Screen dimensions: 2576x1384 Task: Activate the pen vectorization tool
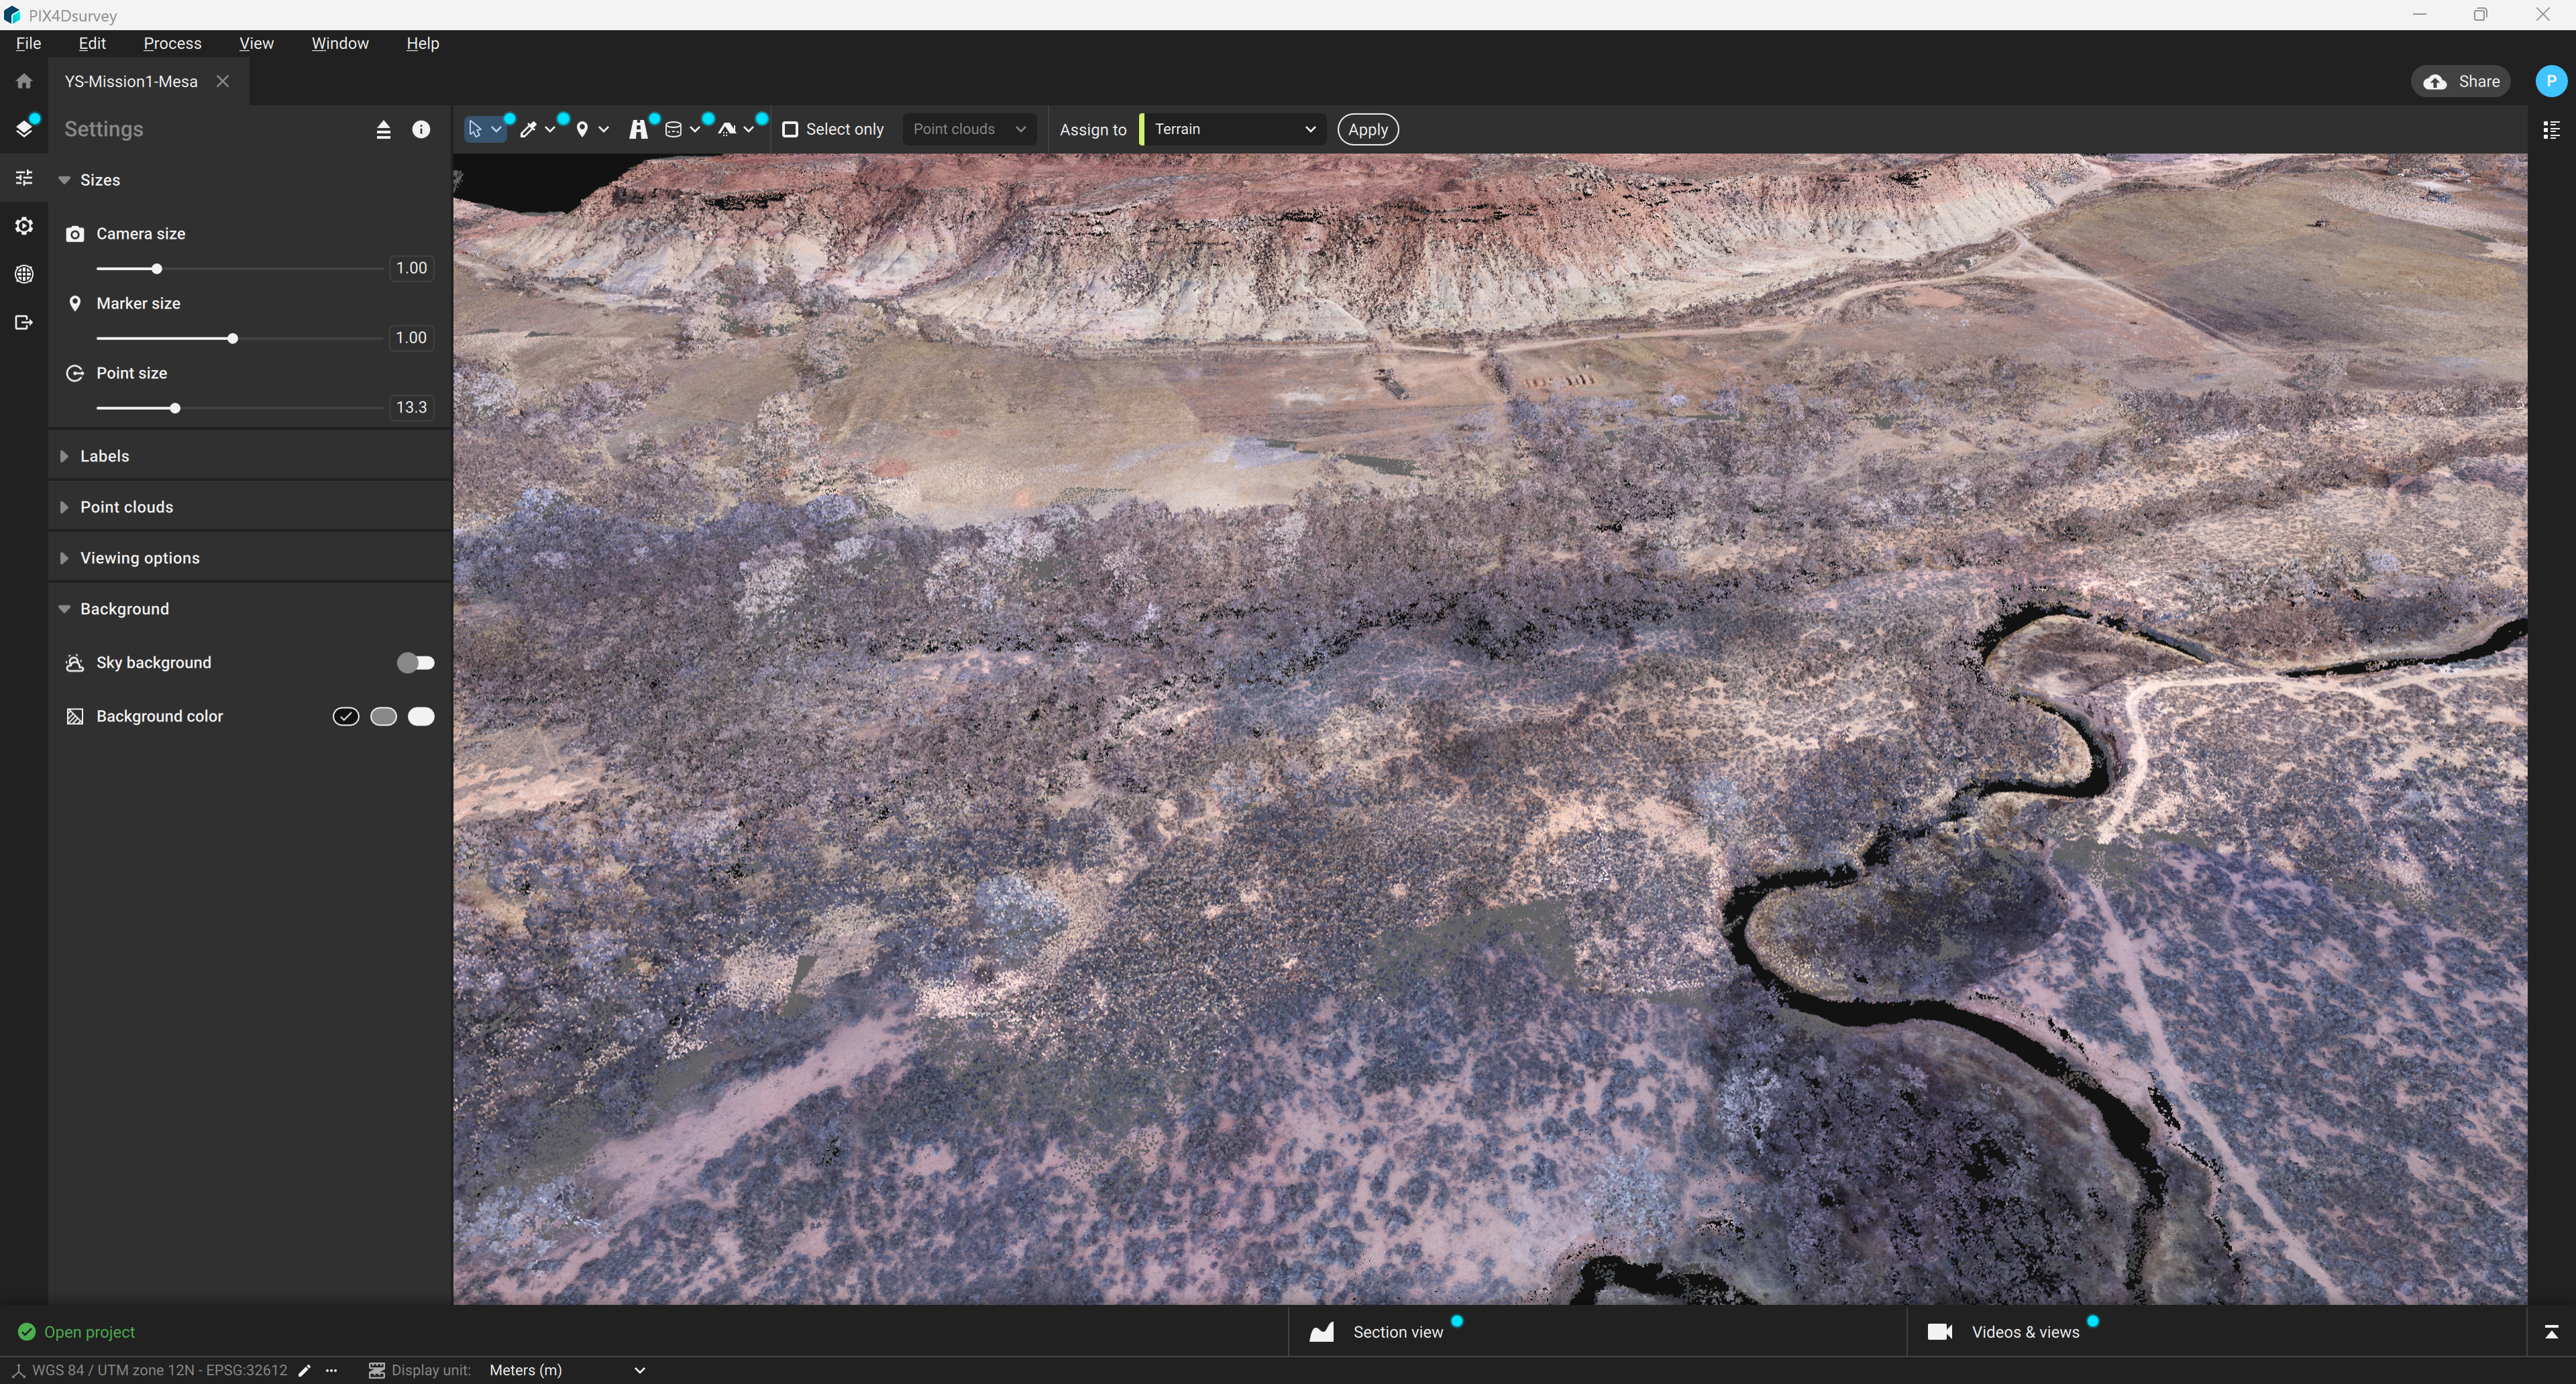[x=529, y=129]
